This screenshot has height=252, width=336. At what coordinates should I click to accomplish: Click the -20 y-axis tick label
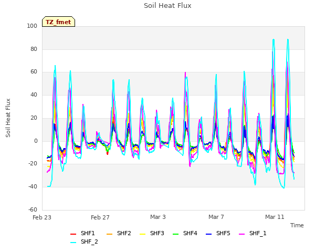33,164
